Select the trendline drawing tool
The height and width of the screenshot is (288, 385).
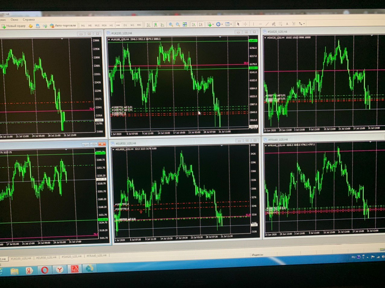pyautogui.click(x=267, y=24)
